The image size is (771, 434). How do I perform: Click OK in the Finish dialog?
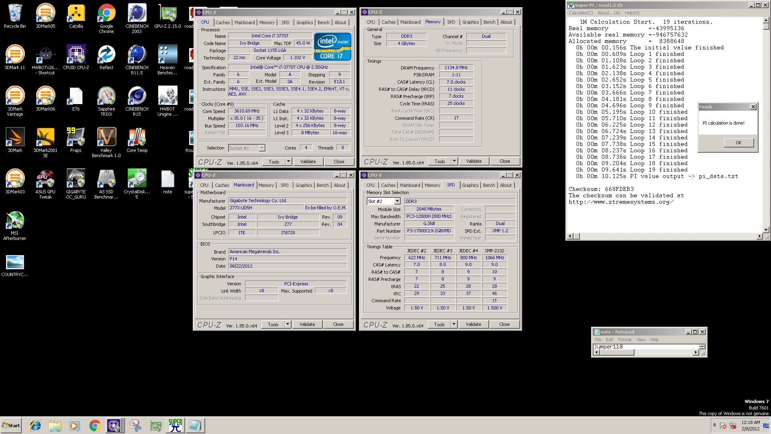tap(738, 143)
